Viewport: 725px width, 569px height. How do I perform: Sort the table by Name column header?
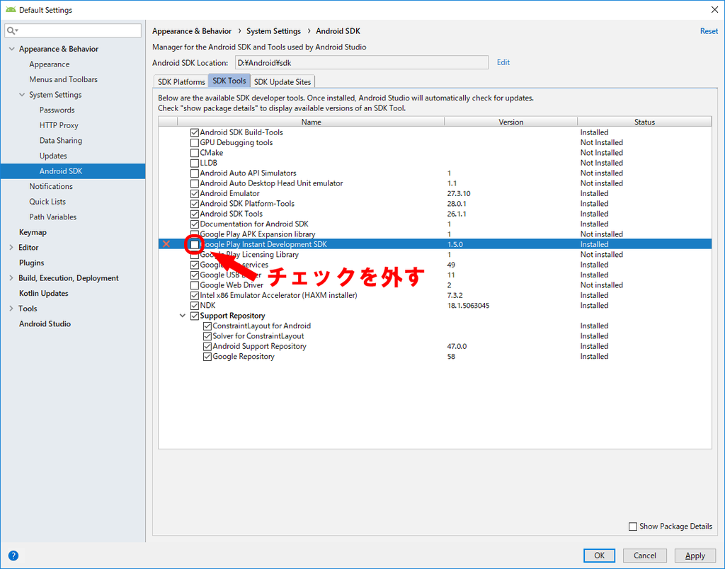(x=311, y=122)
